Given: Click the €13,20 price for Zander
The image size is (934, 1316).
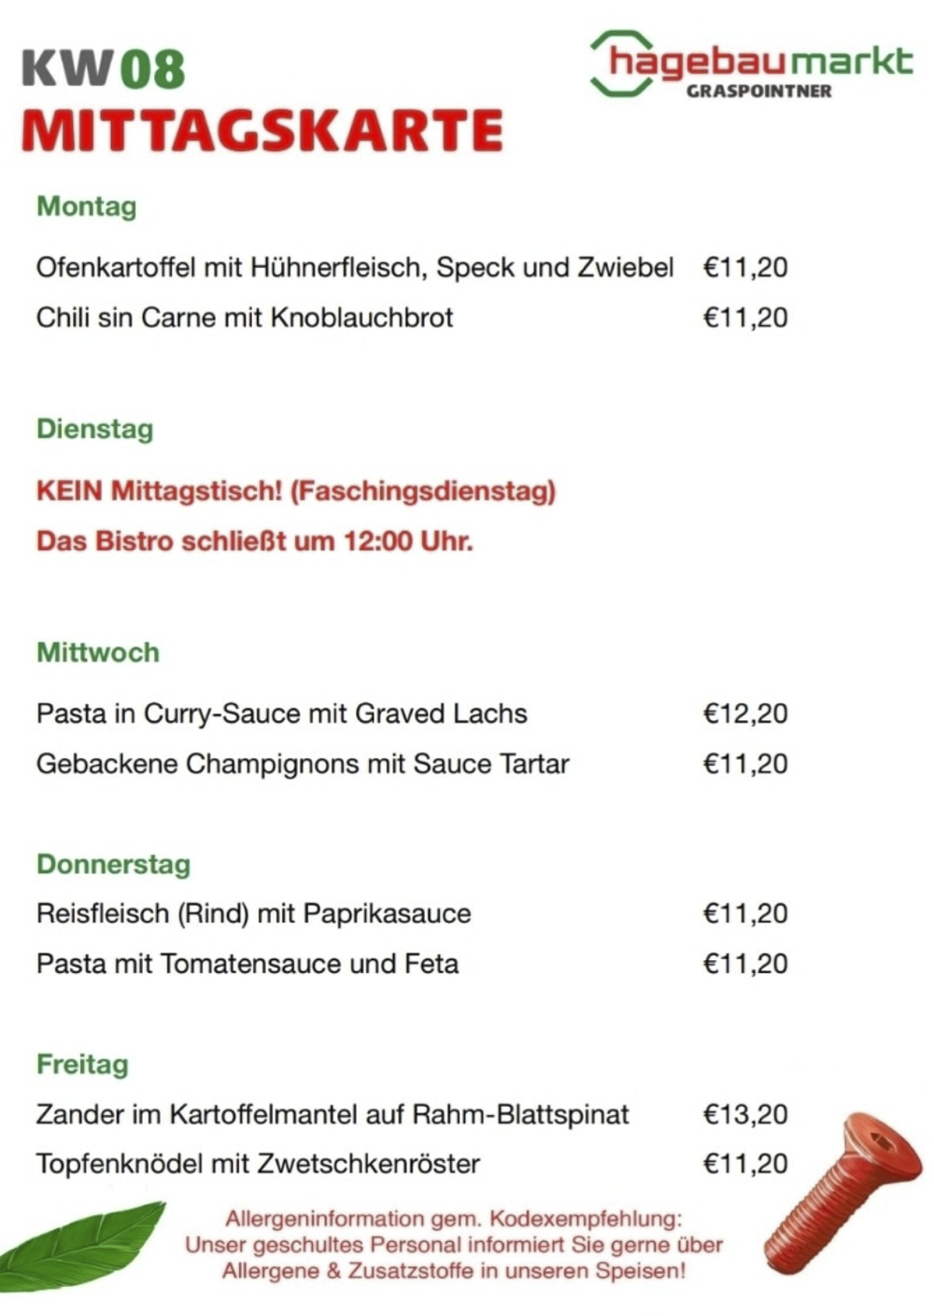Looking at the screenshot, I should (x=744, y=1114).
